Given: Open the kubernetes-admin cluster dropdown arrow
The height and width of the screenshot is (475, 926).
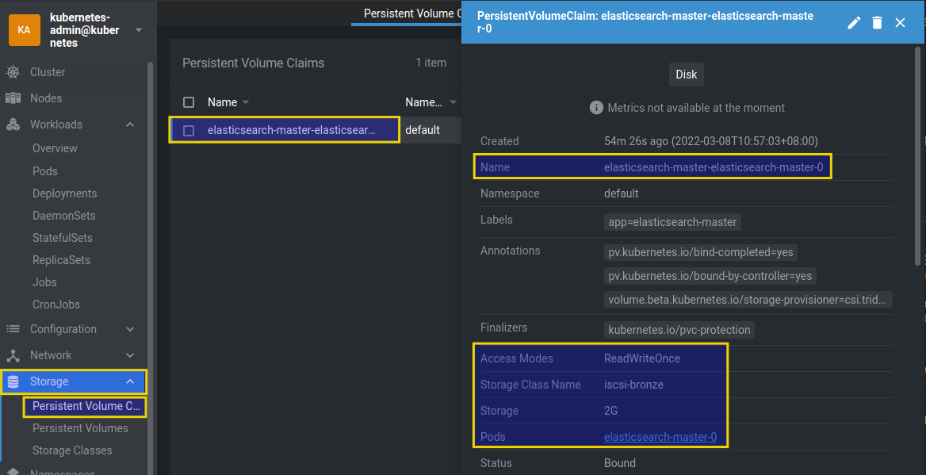Looking at the screenshot, I should coord(139,30).
